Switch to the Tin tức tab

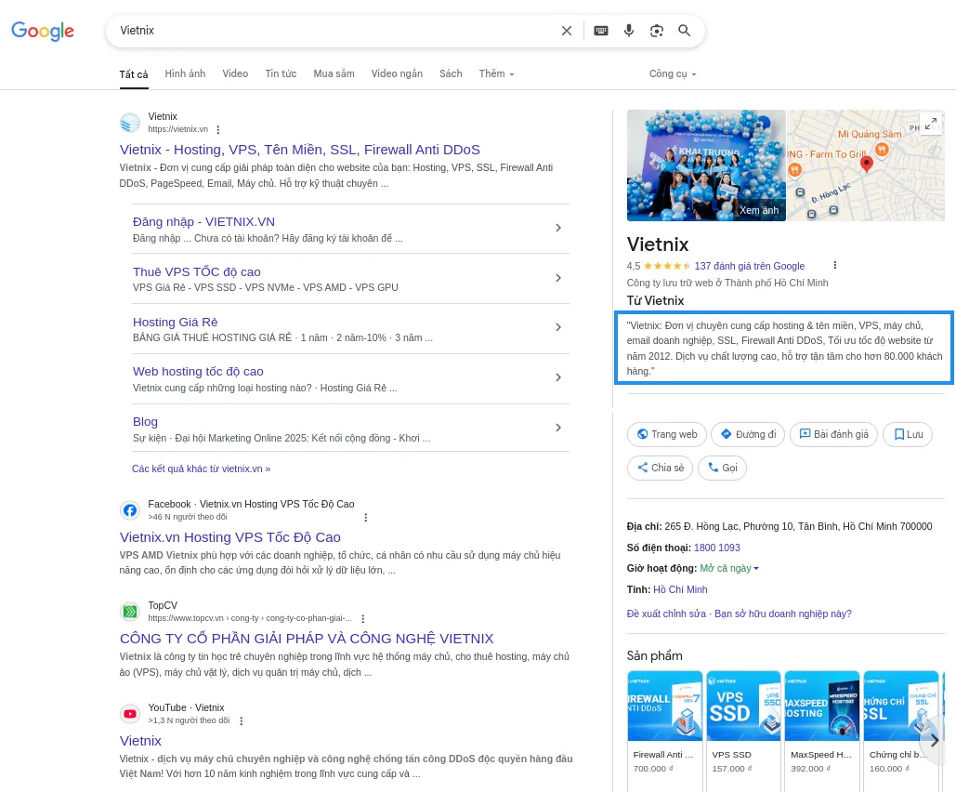[281, 73]
